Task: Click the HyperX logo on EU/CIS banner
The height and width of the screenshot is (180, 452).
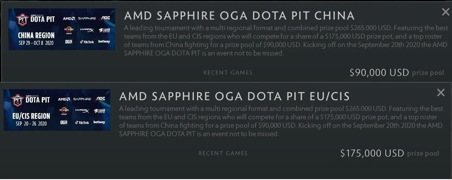Action: 82,110
